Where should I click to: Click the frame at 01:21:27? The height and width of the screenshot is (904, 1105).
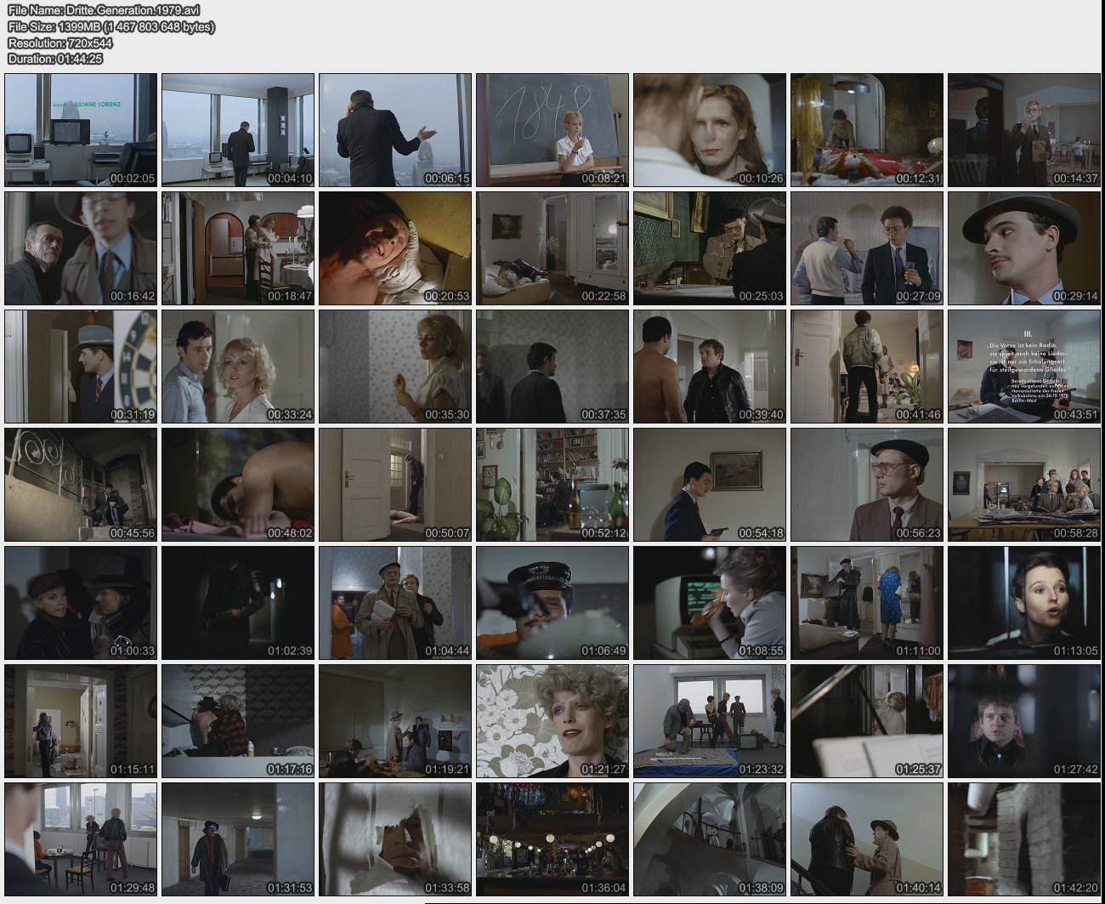[552, 720]
